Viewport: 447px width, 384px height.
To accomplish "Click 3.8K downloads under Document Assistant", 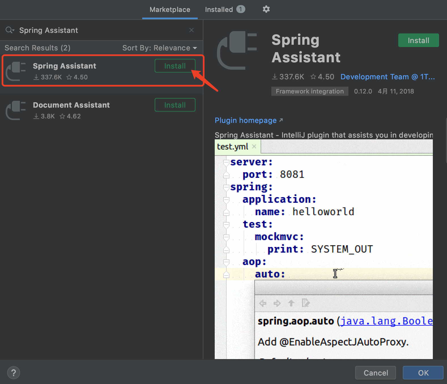I will point(44,116).
